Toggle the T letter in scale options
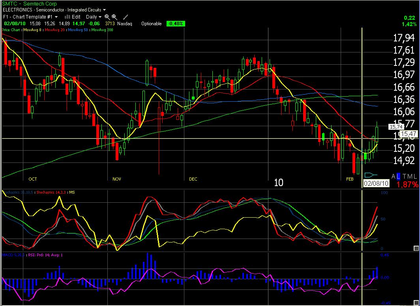This screenshot has height=306, width=420. point(404,176)
